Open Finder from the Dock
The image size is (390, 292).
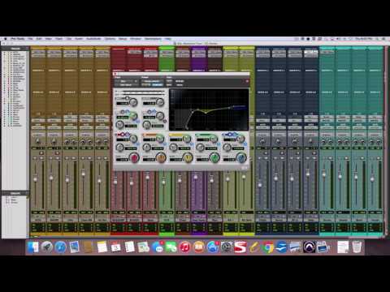click(x=33, y=247)
